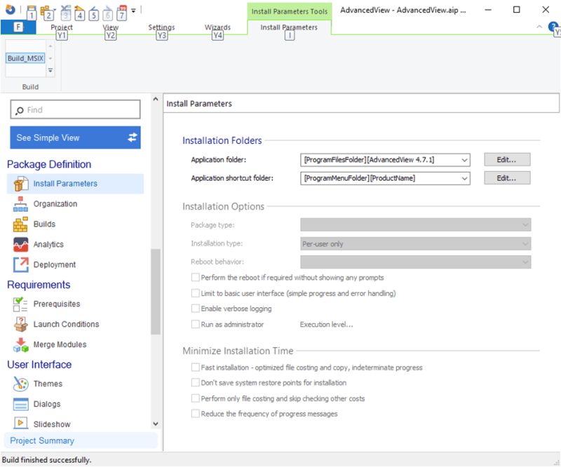Enable fast installation optimized file costing

click(196, 367)
